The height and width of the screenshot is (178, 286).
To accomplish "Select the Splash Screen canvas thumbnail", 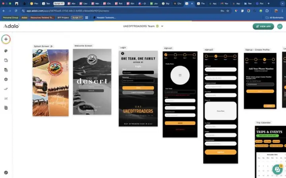I will tap(50, 83).
